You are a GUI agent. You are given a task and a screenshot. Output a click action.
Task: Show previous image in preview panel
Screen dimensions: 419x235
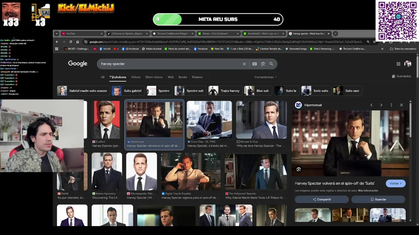click(371, 105)
